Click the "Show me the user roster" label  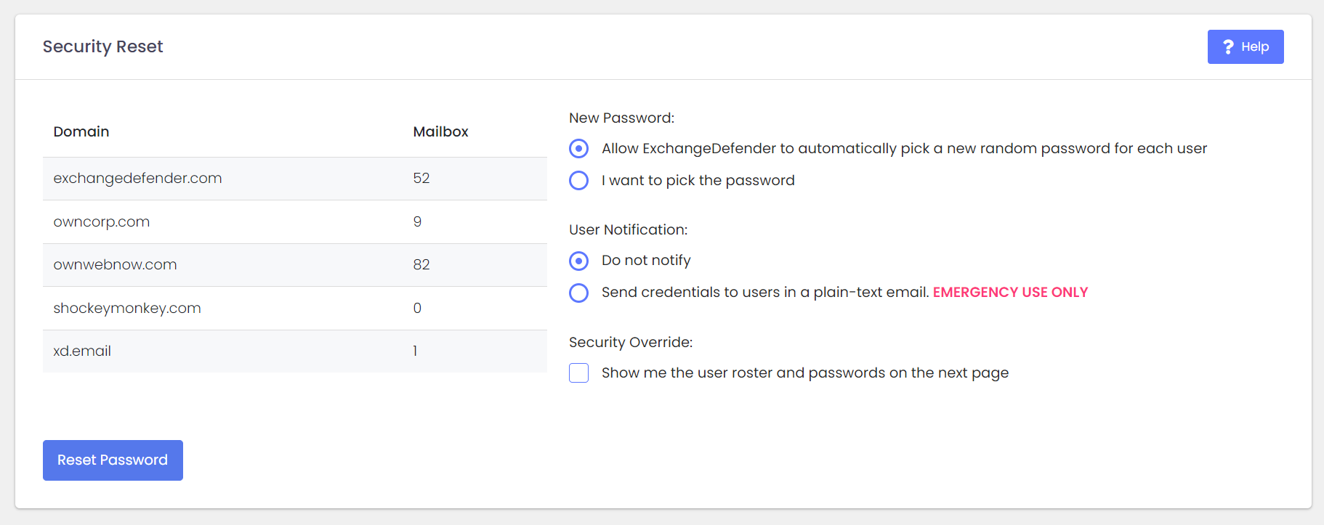click(x=804, y=373)
